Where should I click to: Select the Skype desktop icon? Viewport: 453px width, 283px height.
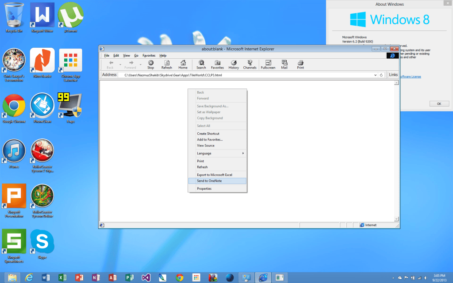tap(42, 244)
